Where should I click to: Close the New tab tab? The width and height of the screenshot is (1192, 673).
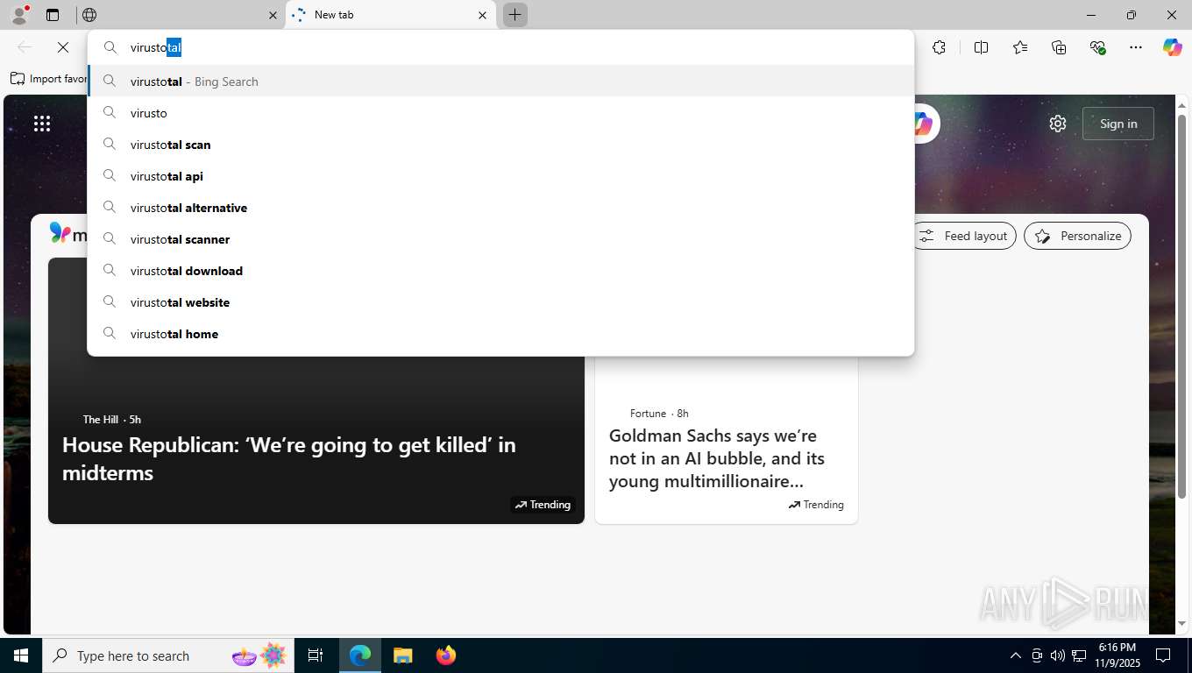coord(482,15)
